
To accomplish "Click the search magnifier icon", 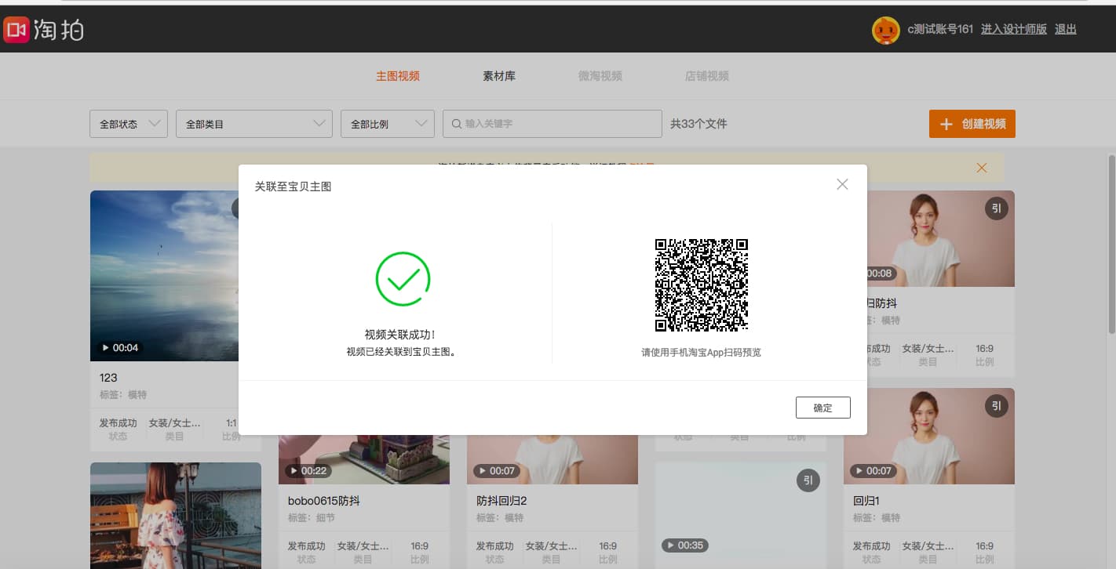I will 456,124.
